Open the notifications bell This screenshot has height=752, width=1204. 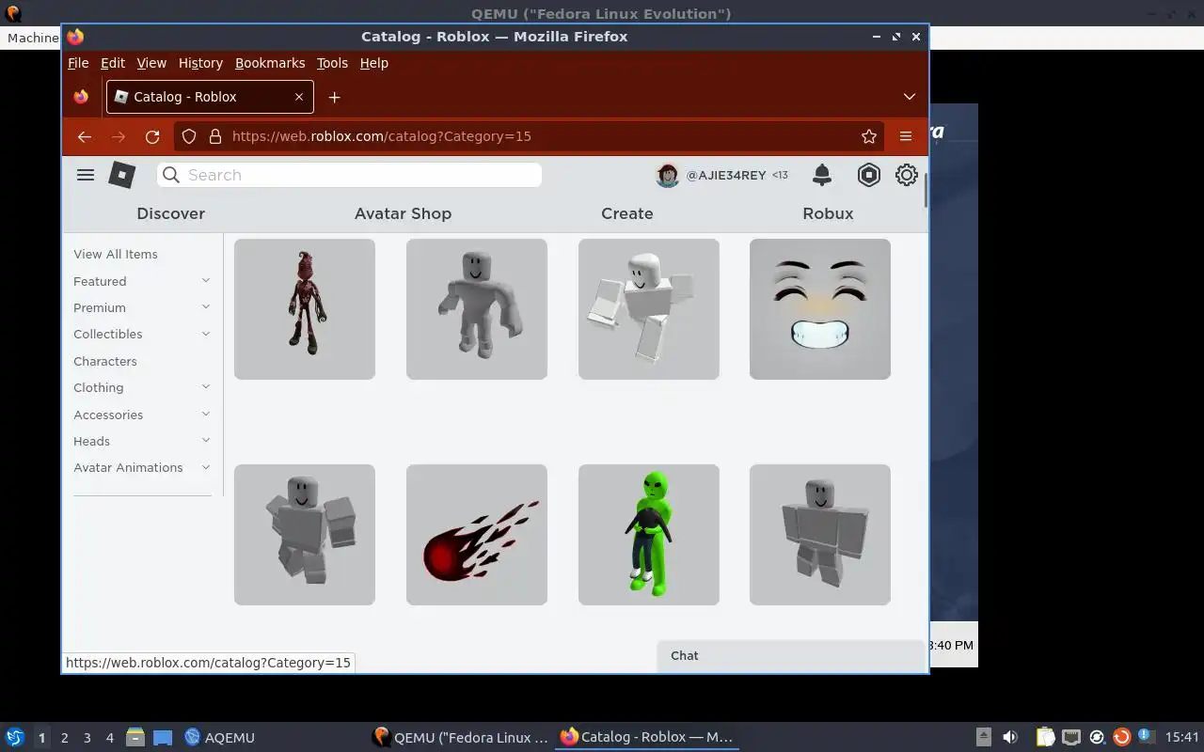coord(822,175)
